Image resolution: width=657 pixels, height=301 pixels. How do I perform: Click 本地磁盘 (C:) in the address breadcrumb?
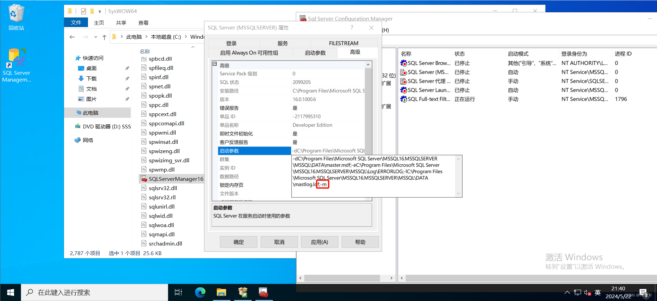(166, 37)
